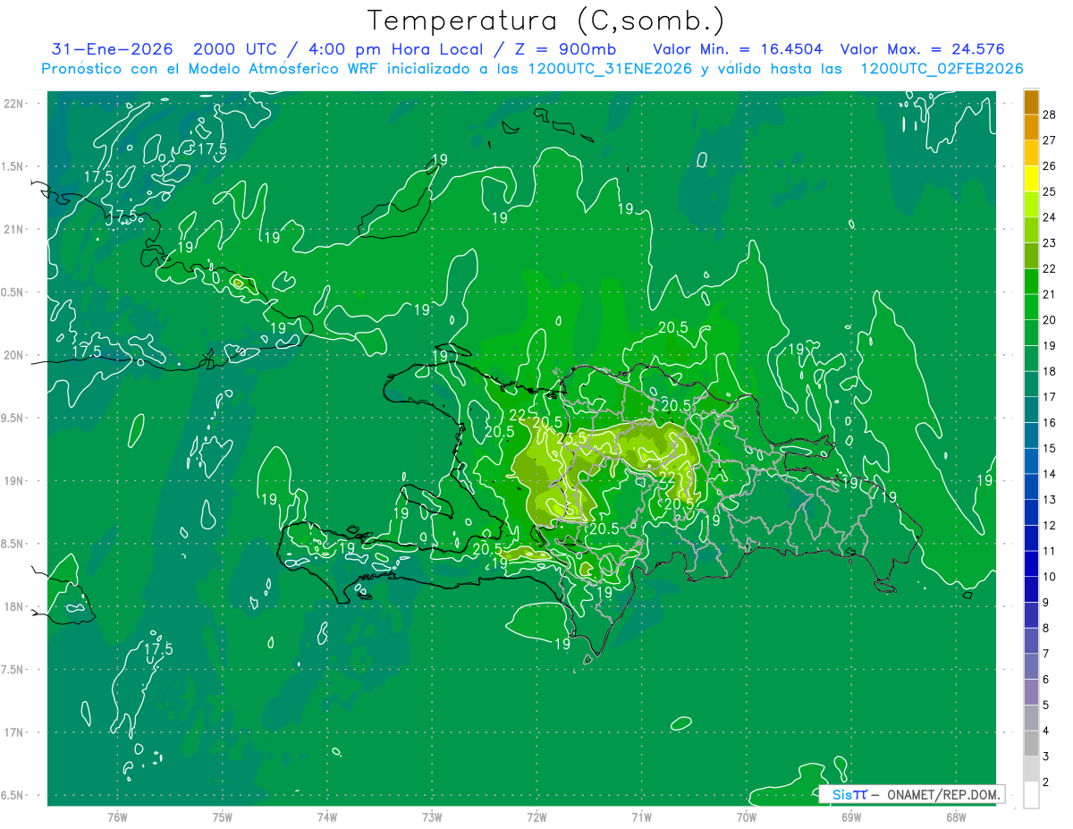Select valid-until time '1200UTC_02FEB2026'

click(942, 69)
